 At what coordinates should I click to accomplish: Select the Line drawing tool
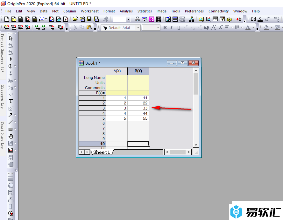click(11, 122)
